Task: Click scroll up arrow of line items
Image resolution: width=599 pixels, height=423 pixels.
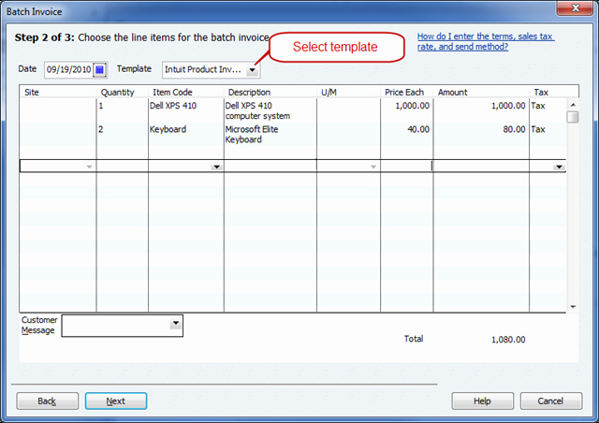Action: (573, 105)
